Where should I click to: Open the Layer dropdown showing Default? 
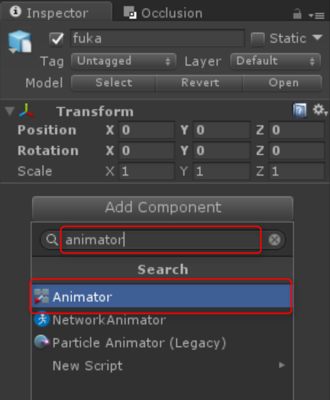[x=276, y=61]
